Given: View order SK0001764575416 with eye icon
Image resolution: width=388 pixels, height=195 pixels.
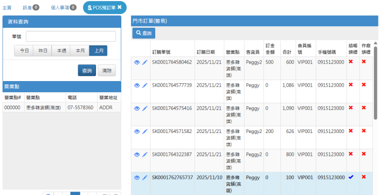Looking at the screenshot, I should click(137, 109).
